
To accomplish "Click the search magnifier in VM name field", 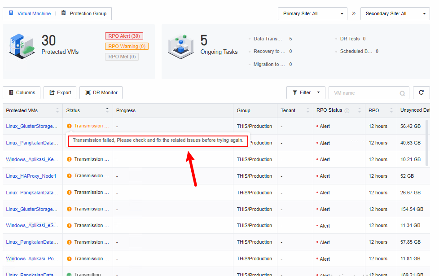I will tap(403, 93).
